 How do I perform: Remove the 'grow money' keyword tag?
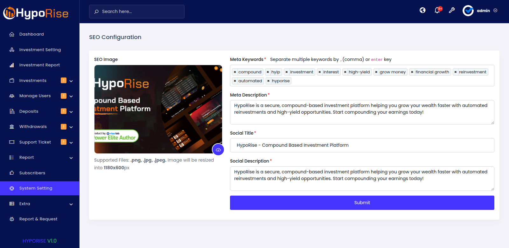pos(376,72)
